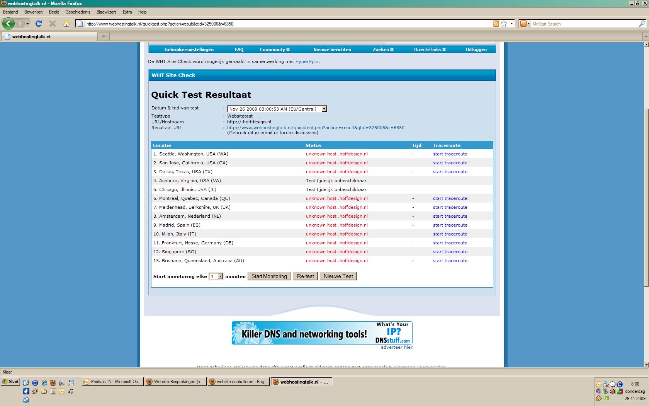Viewport: 649px width, 406px height.
Task: Click the stop loading X icon
Action: pos(53,24)
